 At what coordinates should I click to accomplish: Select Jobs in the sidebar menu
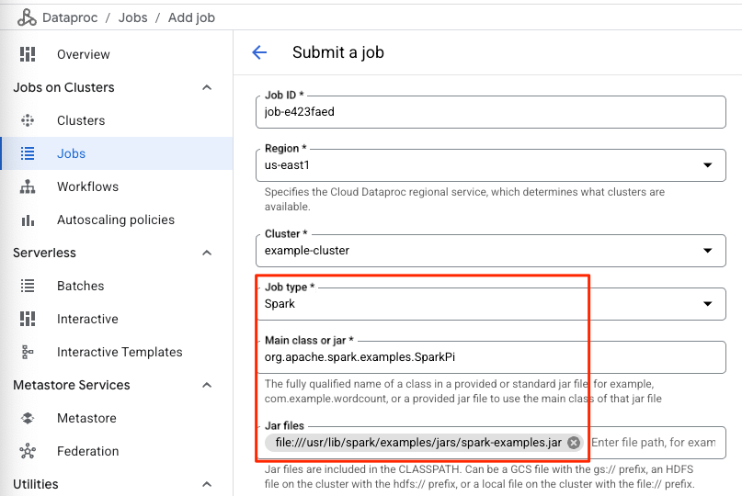click(x=72, y=153)
